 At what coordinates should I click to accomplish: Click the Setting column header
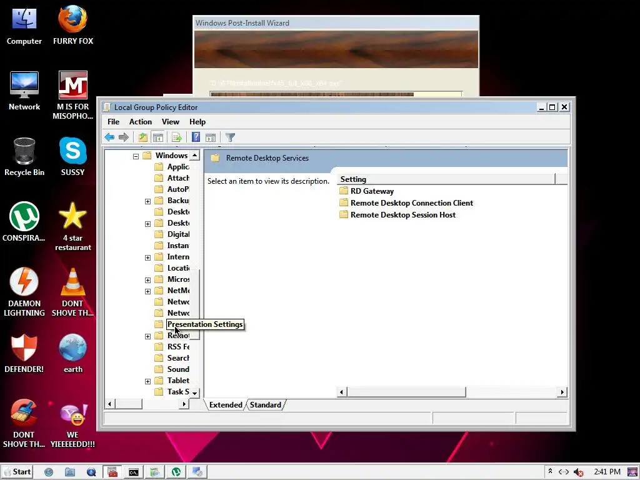coord(446,179)
